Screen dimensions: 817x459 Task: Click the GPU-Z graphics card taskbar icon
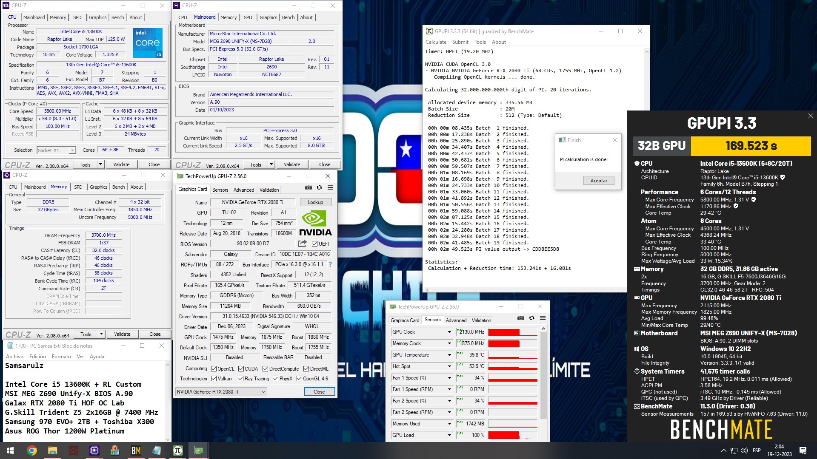[198, 450]
